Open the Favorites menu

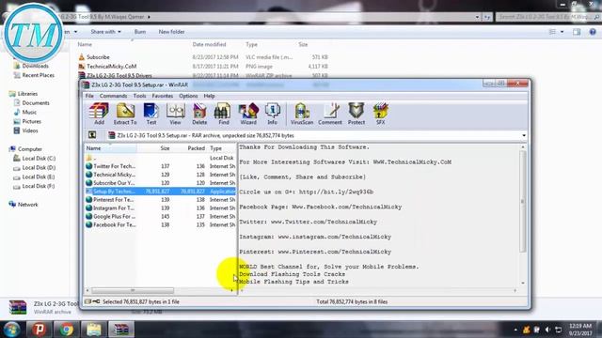tap(163, 96)
